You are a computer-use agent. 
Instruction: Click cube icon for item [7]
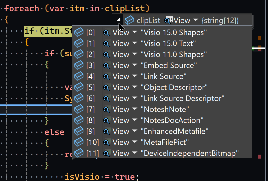pyautogui.click(x=79, y=109)
